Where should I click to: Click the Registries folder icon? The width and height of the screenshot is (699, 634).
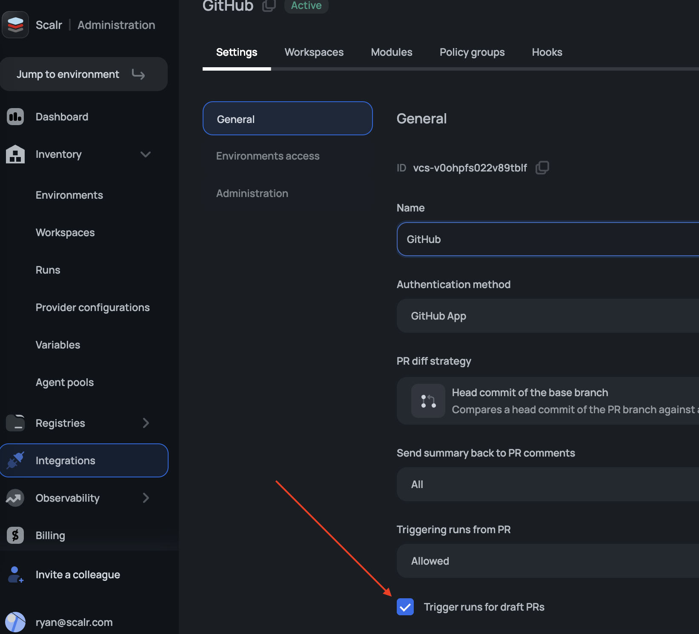click(15, 423)
